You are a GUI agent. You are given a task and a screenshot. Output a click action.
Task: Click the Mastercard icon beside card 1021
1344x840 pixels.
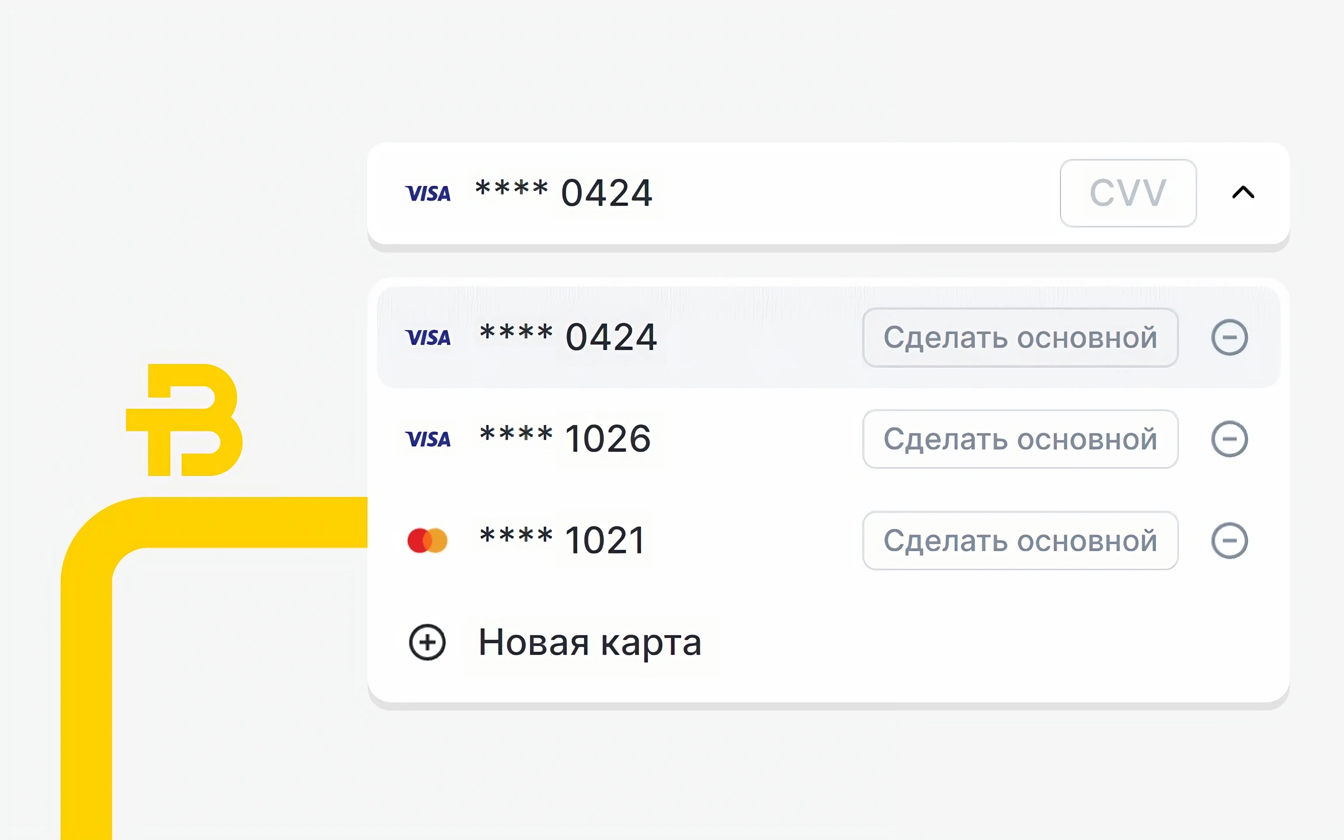point(427,540)
